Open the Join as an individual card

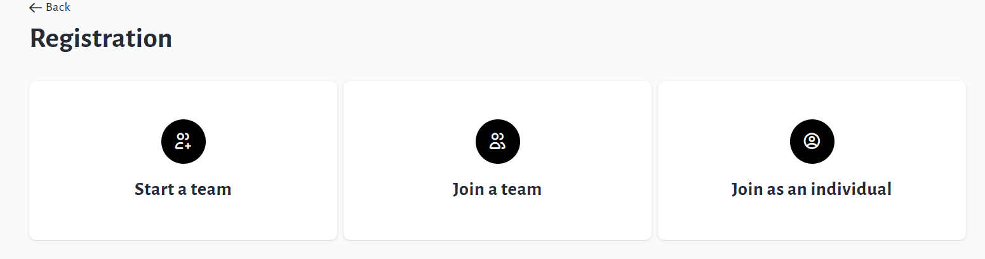tap(812, 161)
